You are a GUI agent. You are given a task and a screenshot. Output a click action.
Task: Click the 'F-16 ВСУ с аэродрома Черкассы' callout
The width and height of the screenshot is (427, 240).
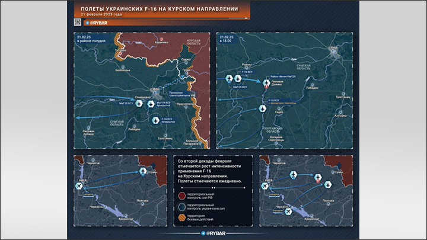[x=282, y=101]
